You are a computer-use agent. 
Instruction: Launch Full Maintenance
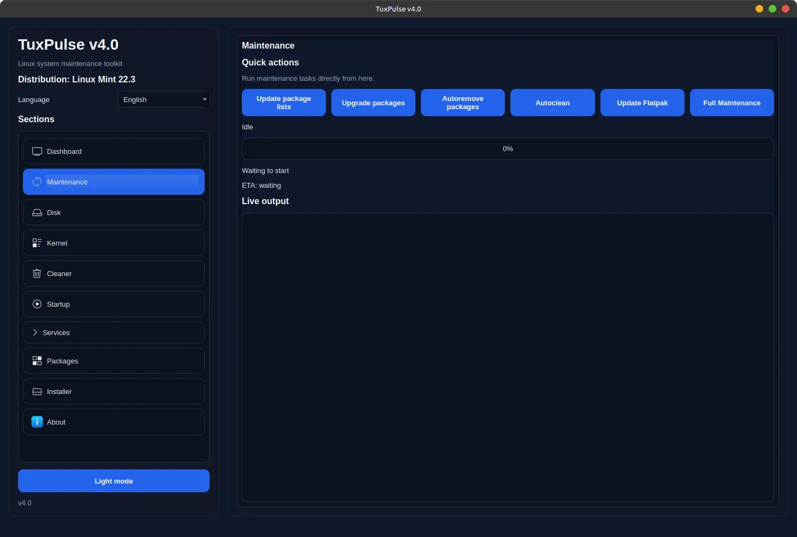click(731, 103)
